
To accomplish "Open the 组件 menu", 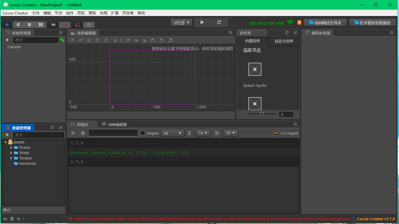I will 70,13.
